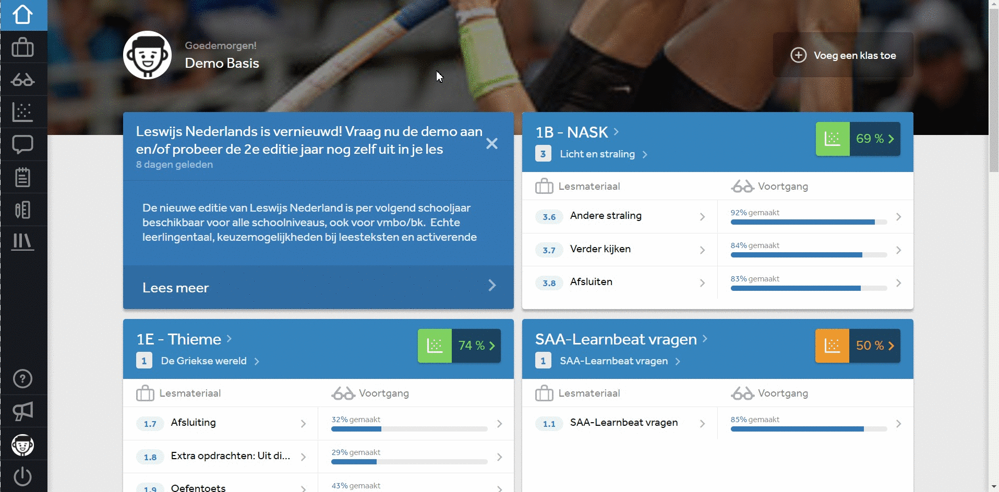
Task: Open lesson 3.8 Afsluiten
Action: point(620,282)
